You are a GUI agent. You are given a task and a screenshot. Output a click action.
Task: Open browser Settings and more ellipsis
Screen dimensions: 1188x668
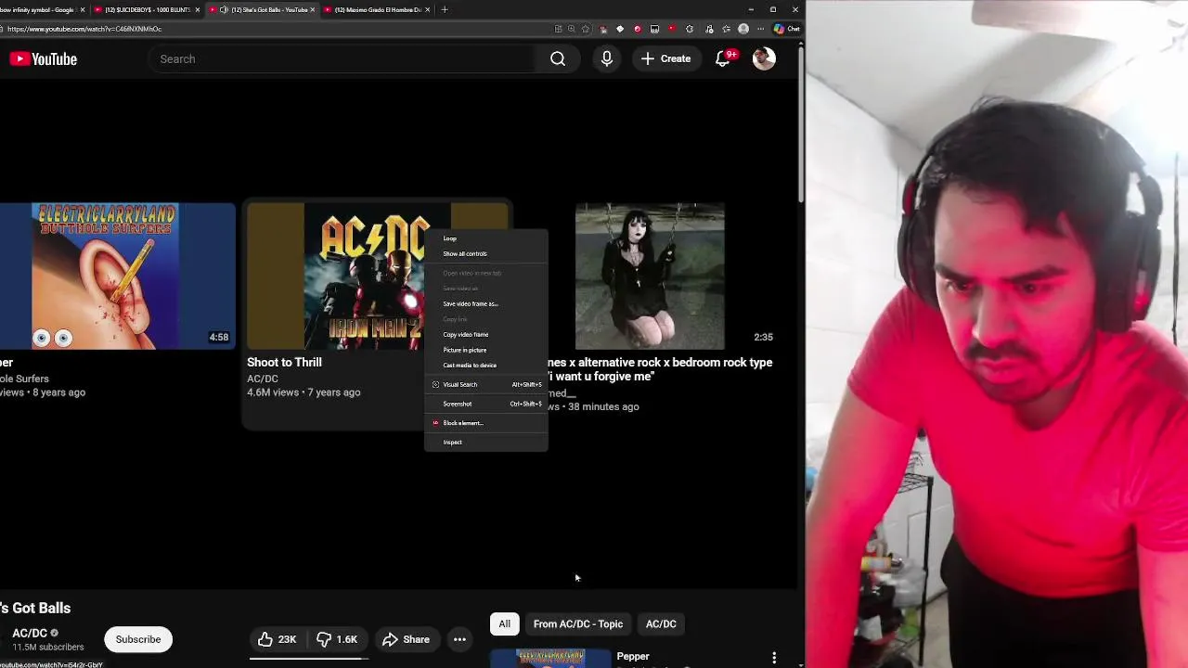[760, 29]
